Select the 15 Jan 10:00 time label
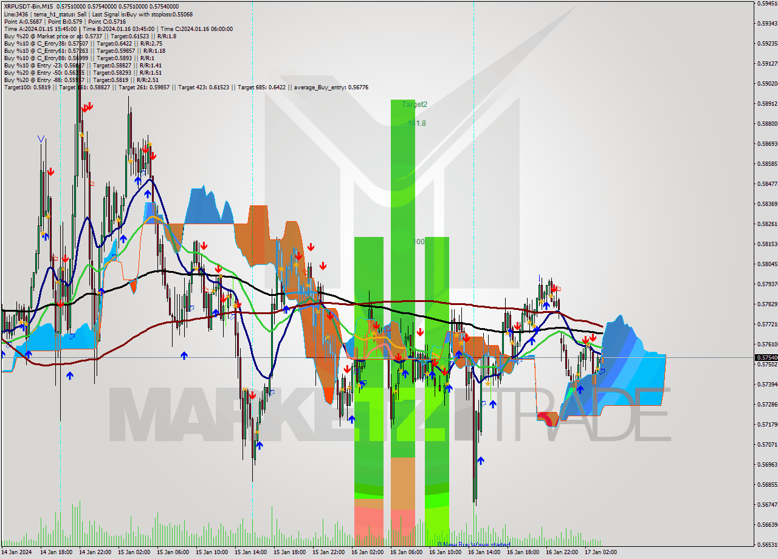 point(212,552)
